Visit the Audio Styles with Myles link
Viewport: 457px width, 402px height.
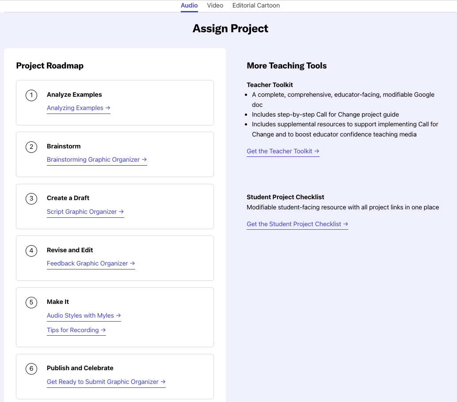tap(84, 315)
